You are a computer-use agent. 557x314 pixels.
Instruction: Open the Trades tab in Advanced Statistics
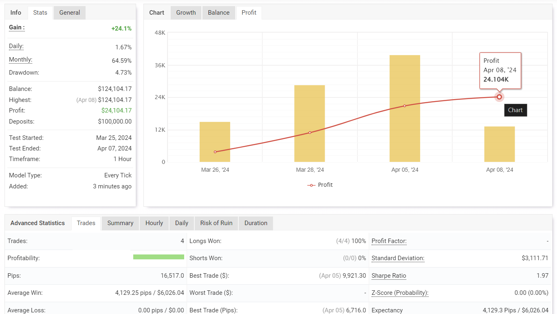86,223
